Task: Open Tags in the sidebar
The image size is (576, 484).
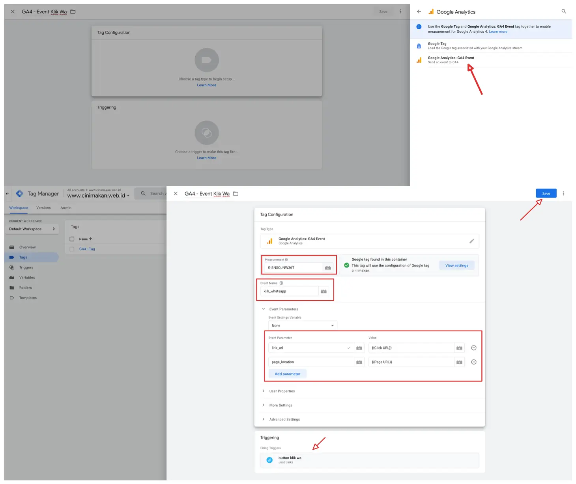Action: [x=32, y=258]
